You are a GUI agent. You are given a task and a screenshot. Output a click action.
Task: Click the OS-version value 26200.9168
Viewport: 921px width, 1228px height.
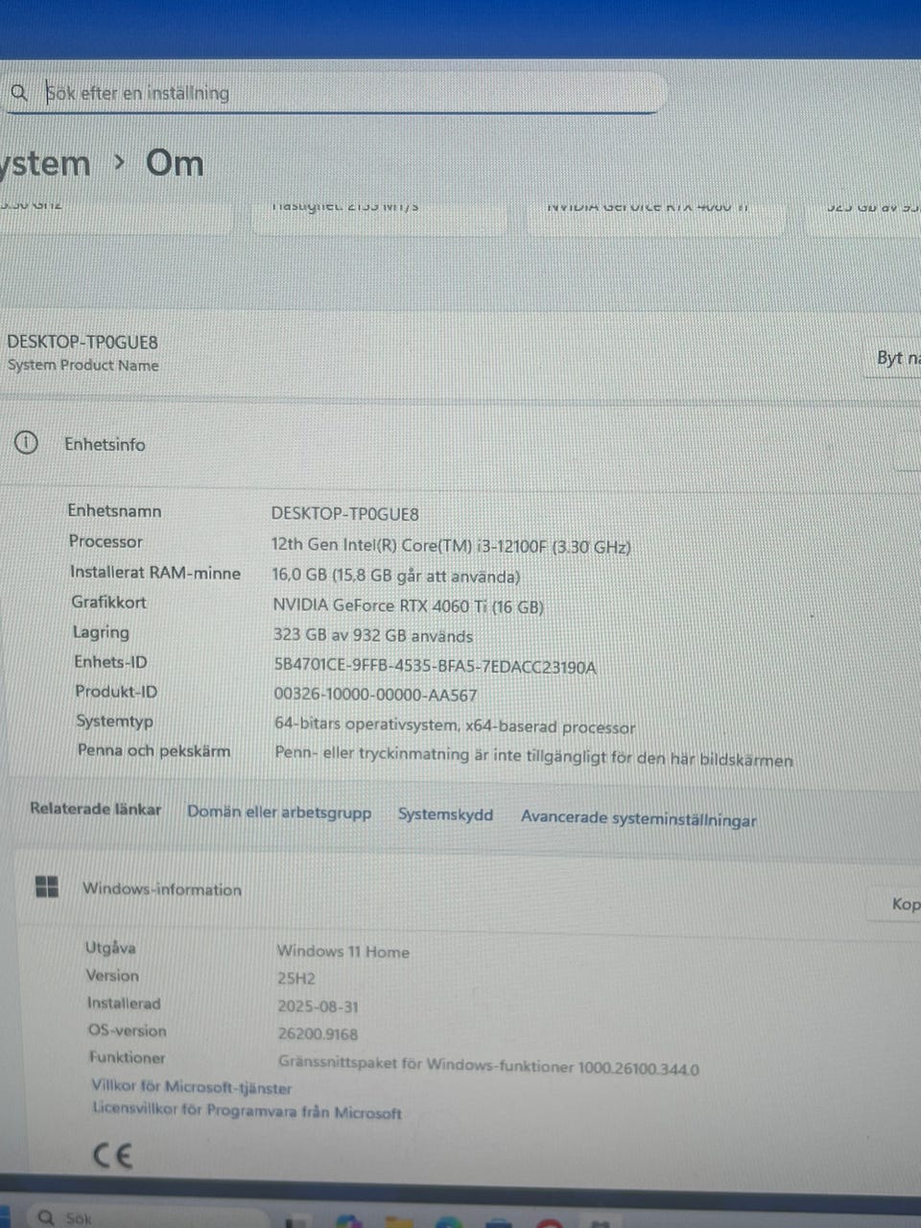pos(318,1034)
